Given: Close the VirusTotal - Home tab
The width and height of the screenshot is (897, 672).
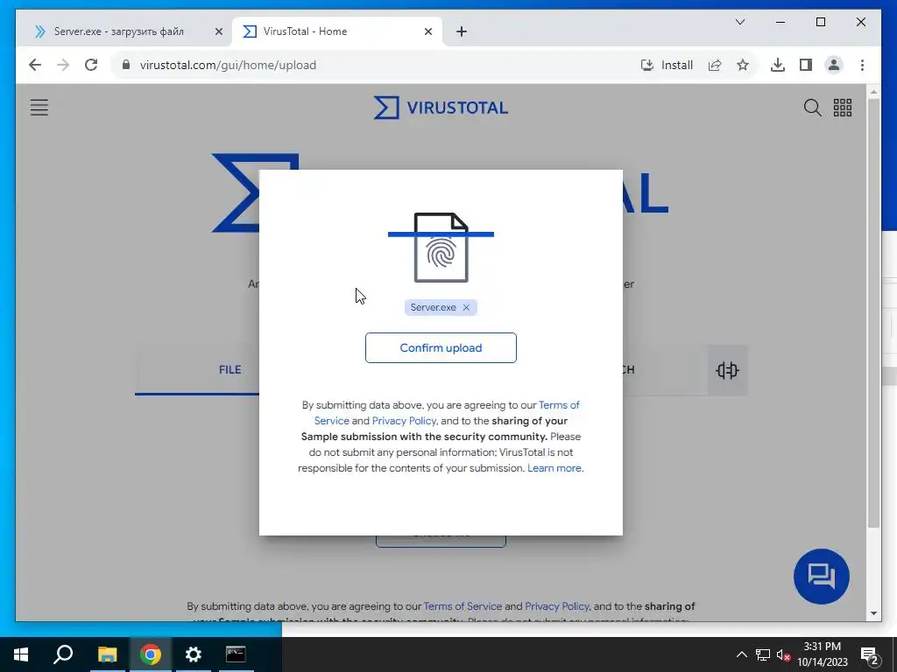Looking at the screenshot, I should pyautogui.click(x=427, y=31).
